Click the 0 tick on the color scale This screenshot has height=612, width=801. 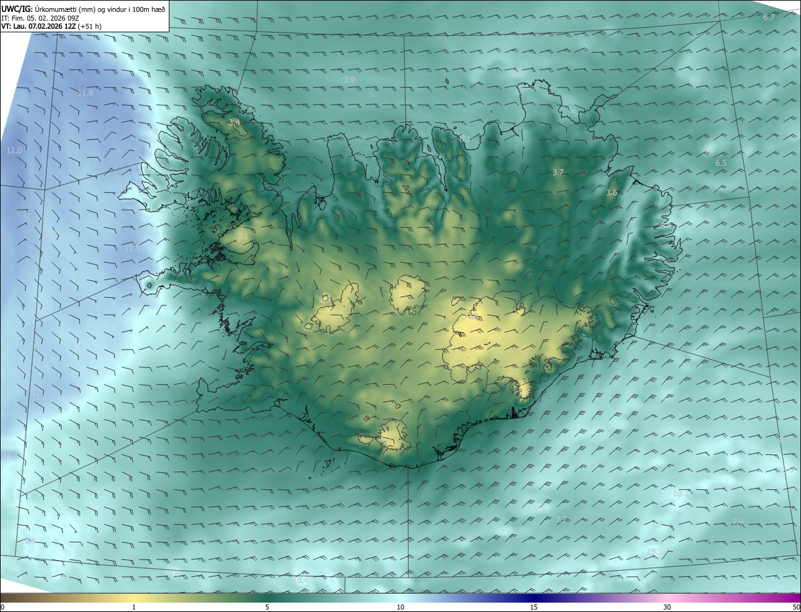click(3, 607)
